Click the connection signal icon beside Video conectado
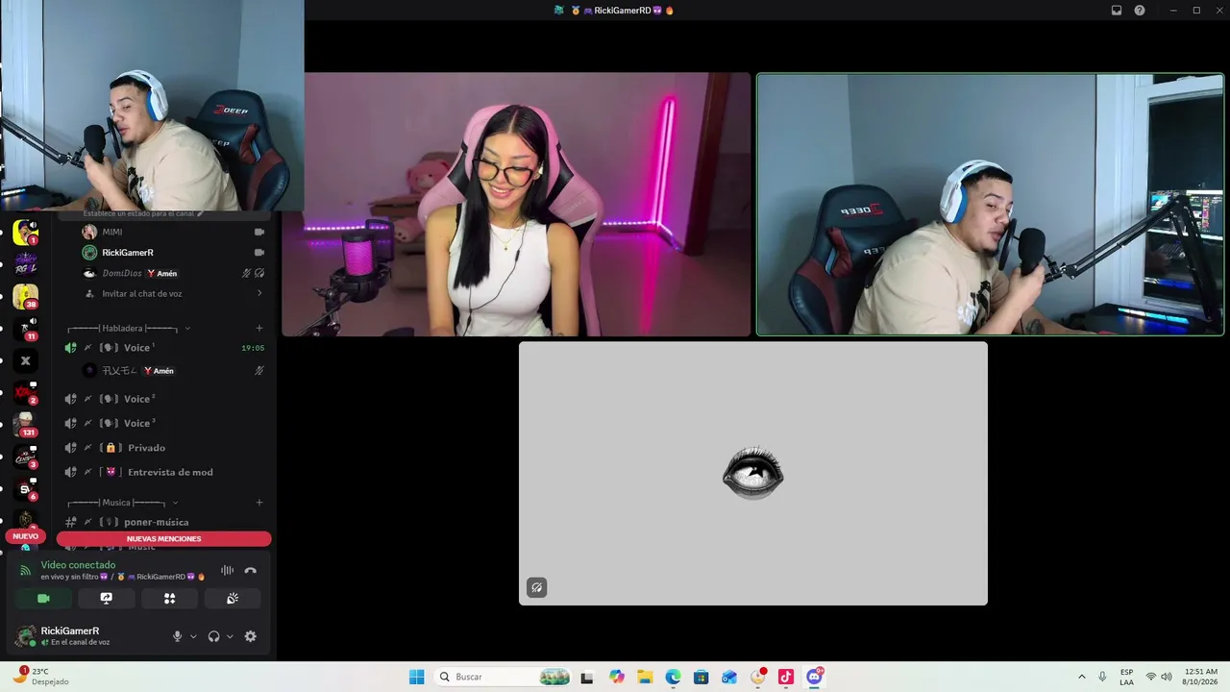The image size is (1230, 692). click(25, 570)
